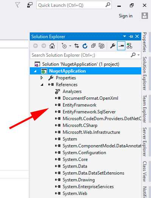The height and width of the screenshot is (198, 151).
Task: Focus the Search Solution Explorer field
Action: (85, 55)
